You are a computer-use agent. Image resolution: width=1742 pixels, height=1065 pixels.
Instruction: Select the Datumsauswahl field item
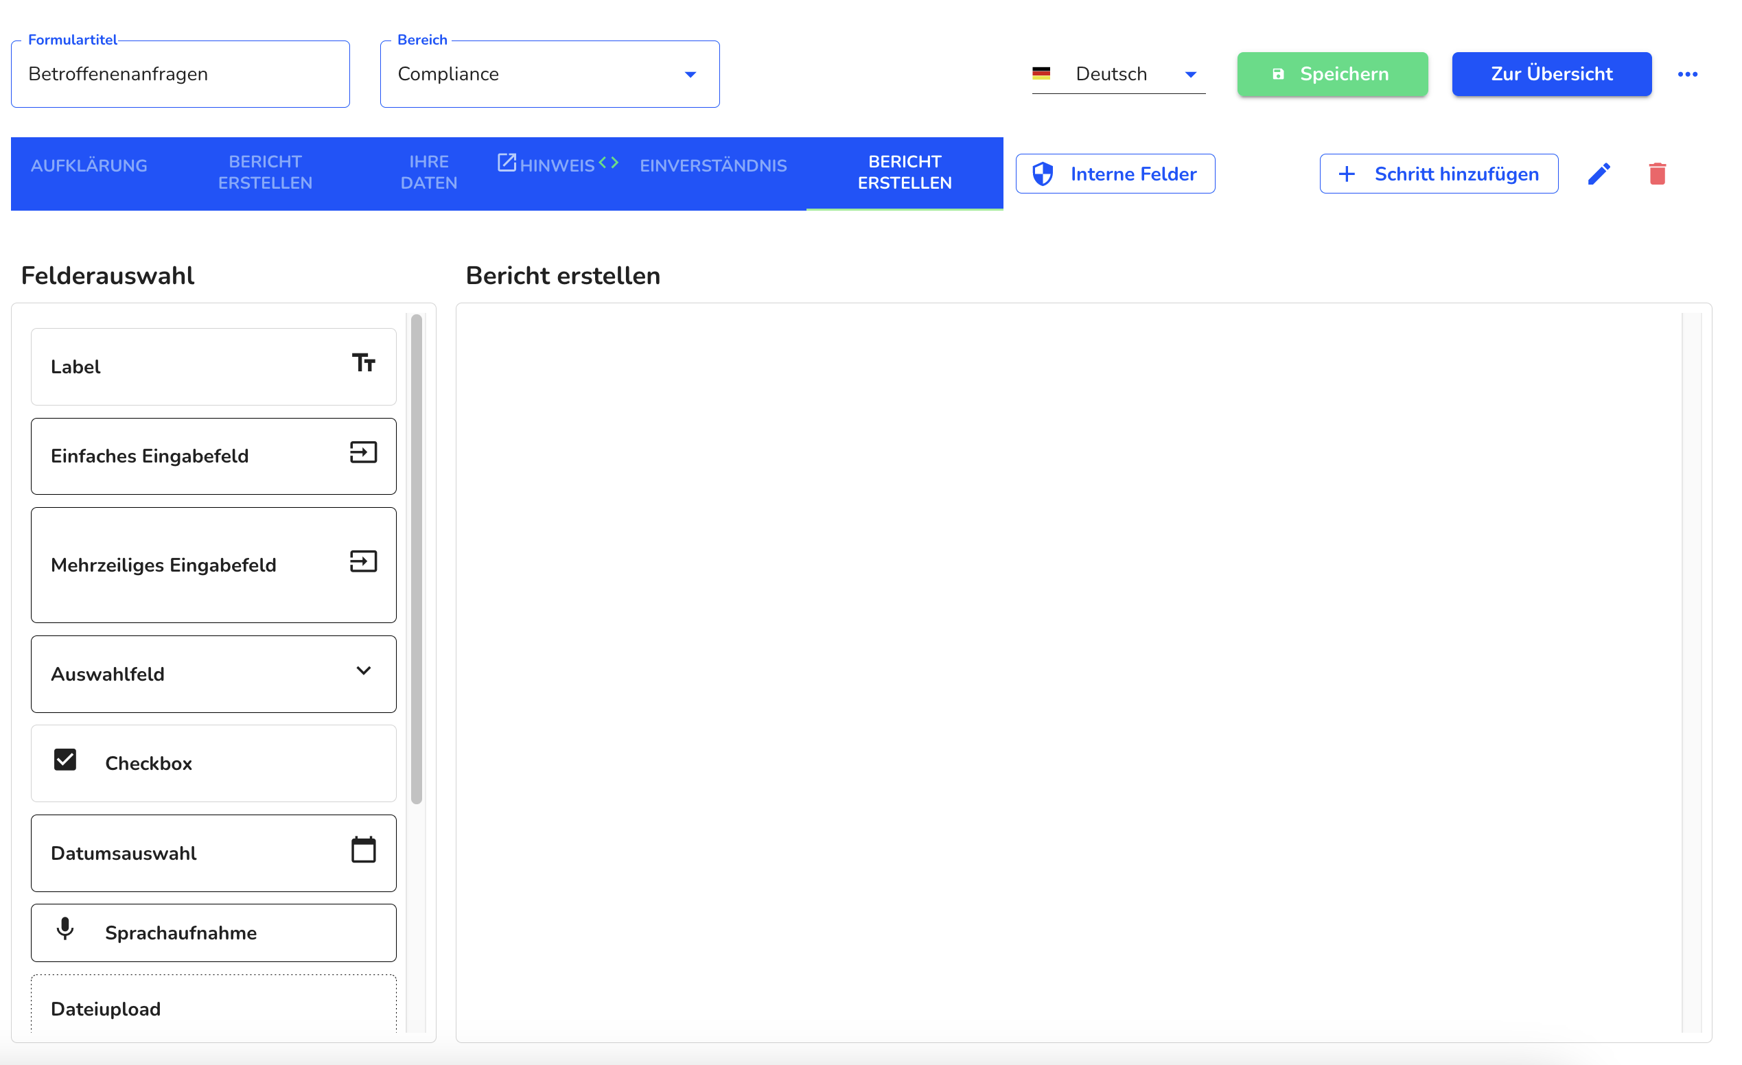coord(213,853)
